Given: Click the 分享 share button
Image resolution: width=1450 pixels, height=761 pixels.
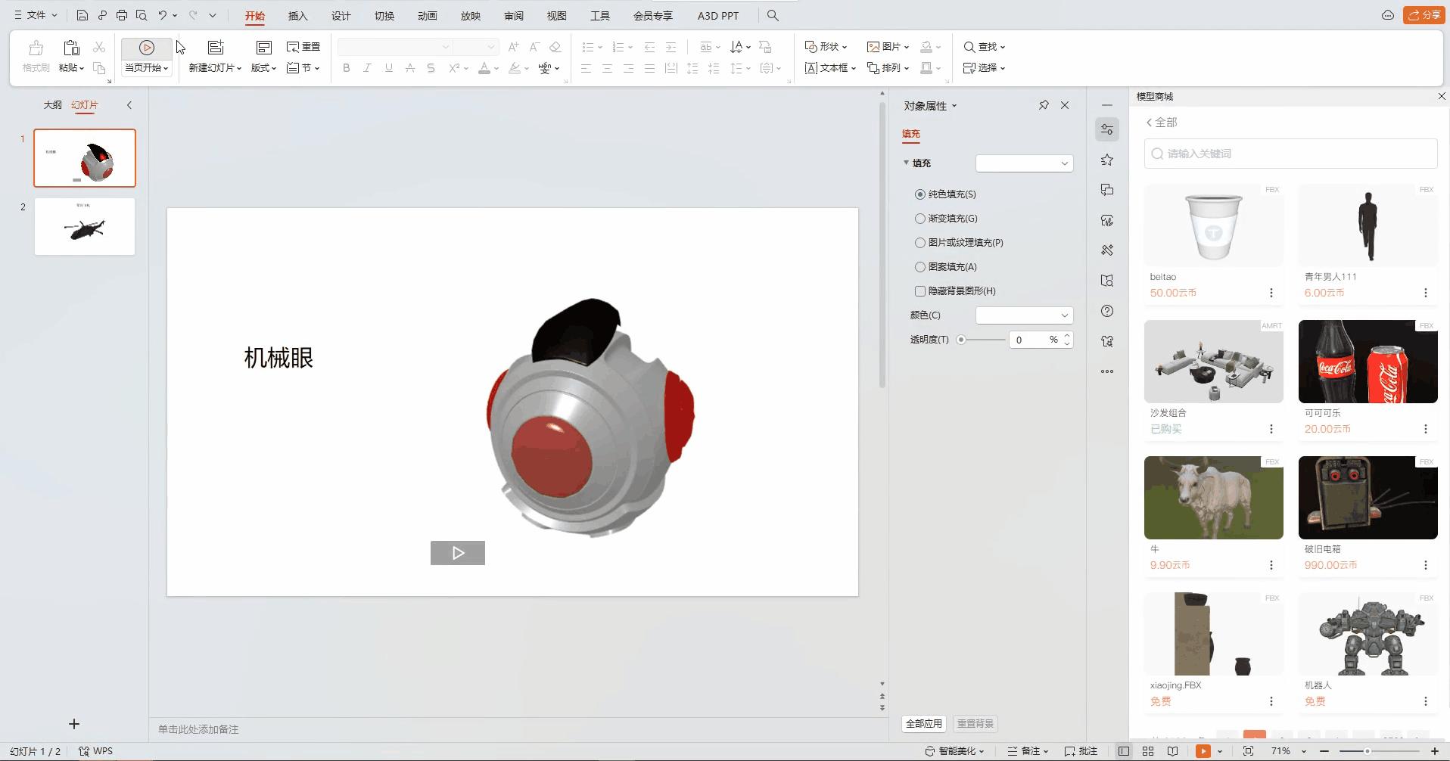Looking at the screenshot, I should coord(1426,14).
